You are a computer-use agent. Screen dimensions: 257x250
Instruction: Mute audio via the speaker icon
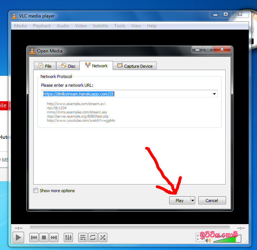[208, 240]
